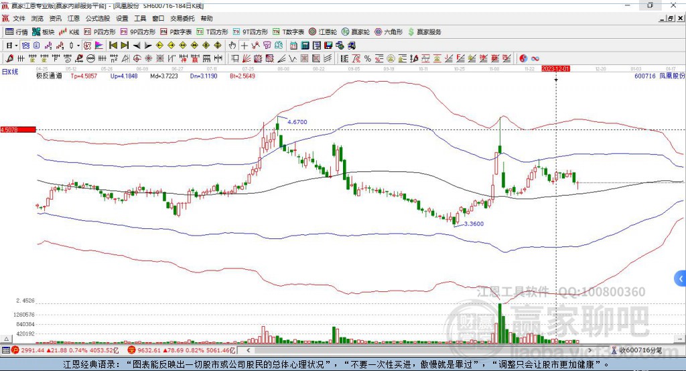
Task: Open the 收600716分笔 tab
Action: coord(636,350)
